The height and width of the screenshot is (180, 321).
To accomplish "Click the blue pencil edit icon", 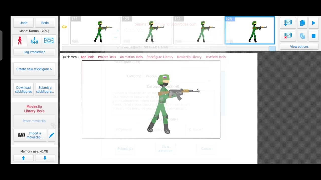I will tap(51, 135).
